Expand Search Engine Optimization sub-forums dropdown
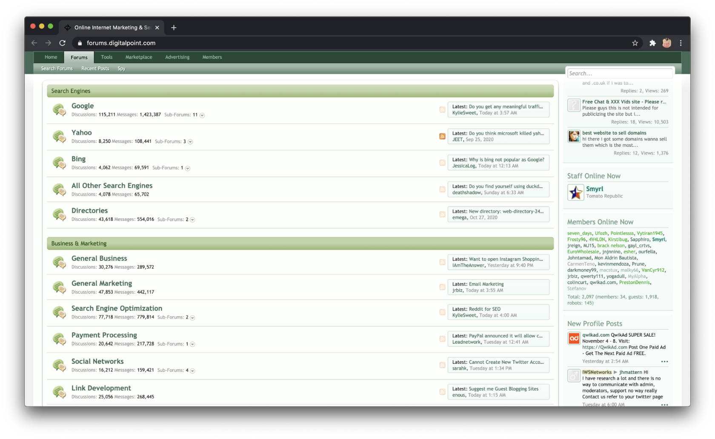The height and width of the screenshot is (439, 715). click(x=192, y=318)
